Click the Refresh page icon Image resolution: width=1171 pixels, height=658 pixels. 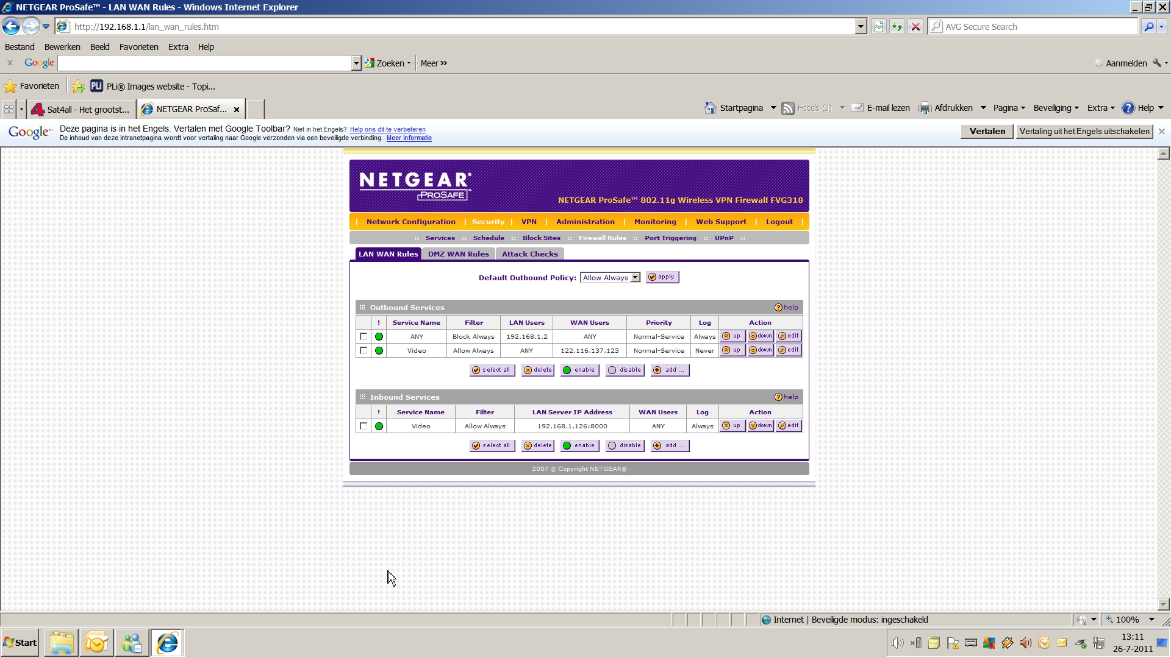pos(897,27)
